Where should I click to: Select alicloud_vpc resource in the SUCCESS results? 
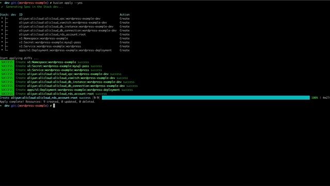[68, 74]
